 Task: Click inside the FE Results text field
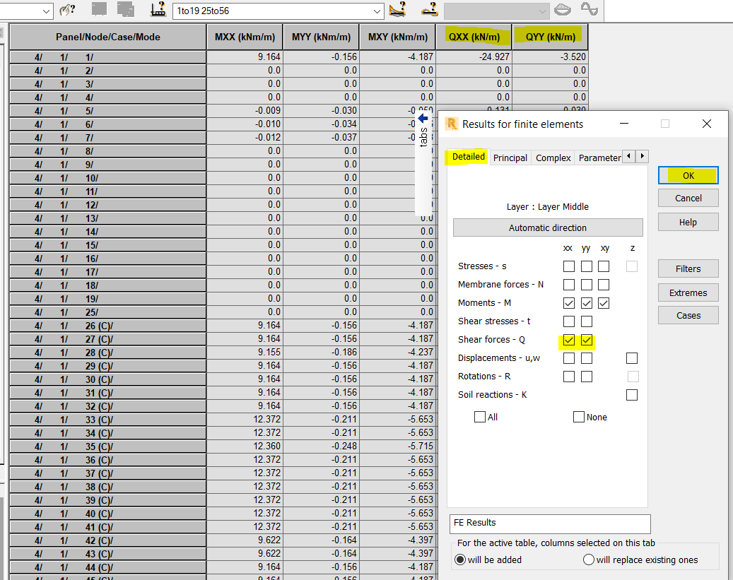550,524
